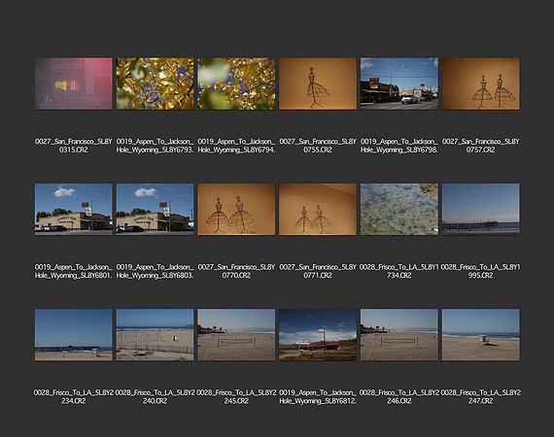
Task: Click filename 0028_Frisco_To_LA_SL8Y2234.CR2
Action: click(74, 397)
